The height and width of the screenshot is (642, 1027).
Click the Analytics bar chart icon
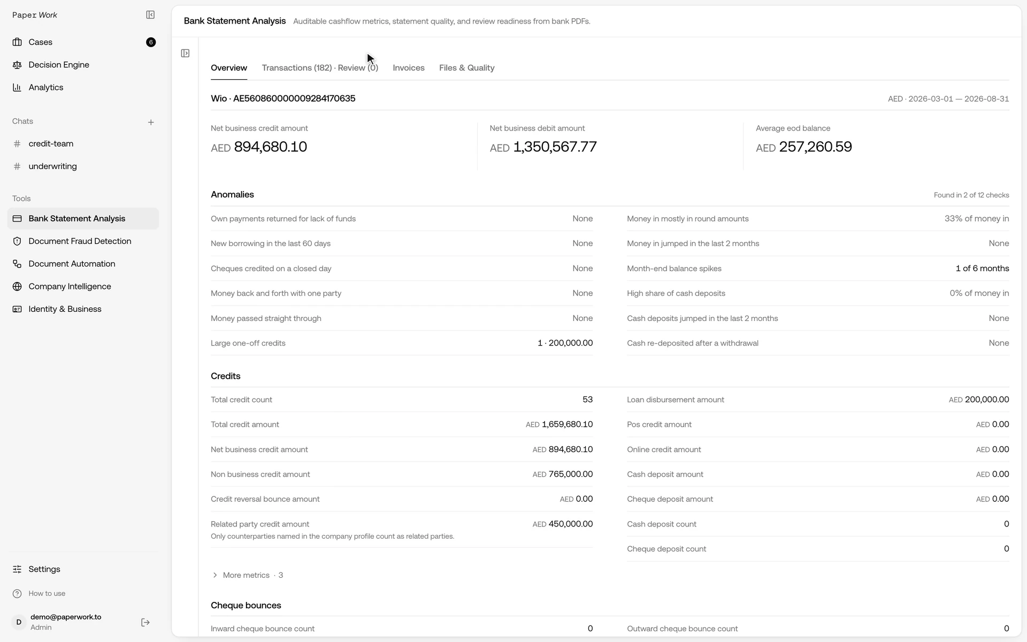coord(17,87)
